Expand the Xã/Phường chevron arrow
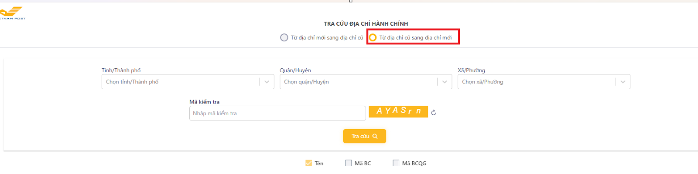The image size is (698, 174). 623,82
